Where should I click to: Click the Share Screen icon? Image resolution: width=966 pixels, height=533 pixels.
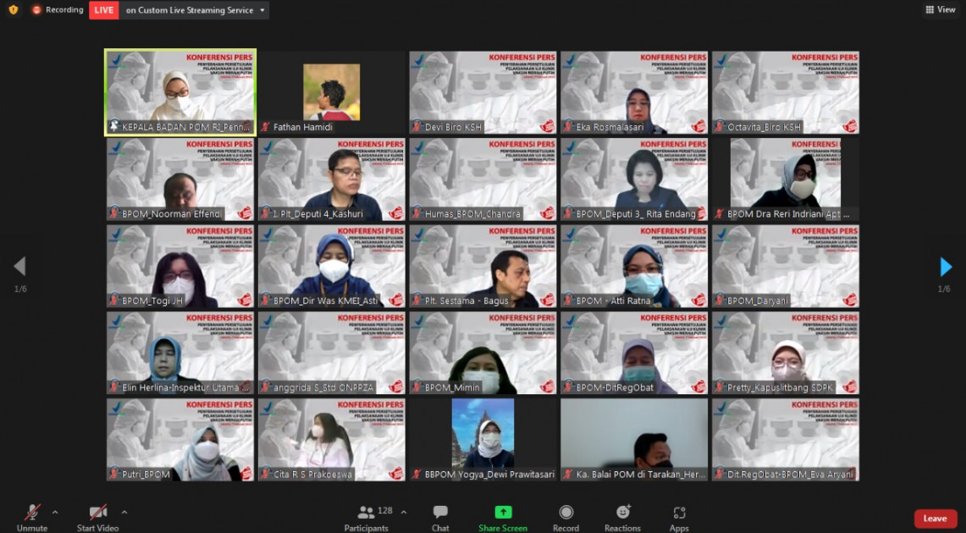click(x=503, y=513)
